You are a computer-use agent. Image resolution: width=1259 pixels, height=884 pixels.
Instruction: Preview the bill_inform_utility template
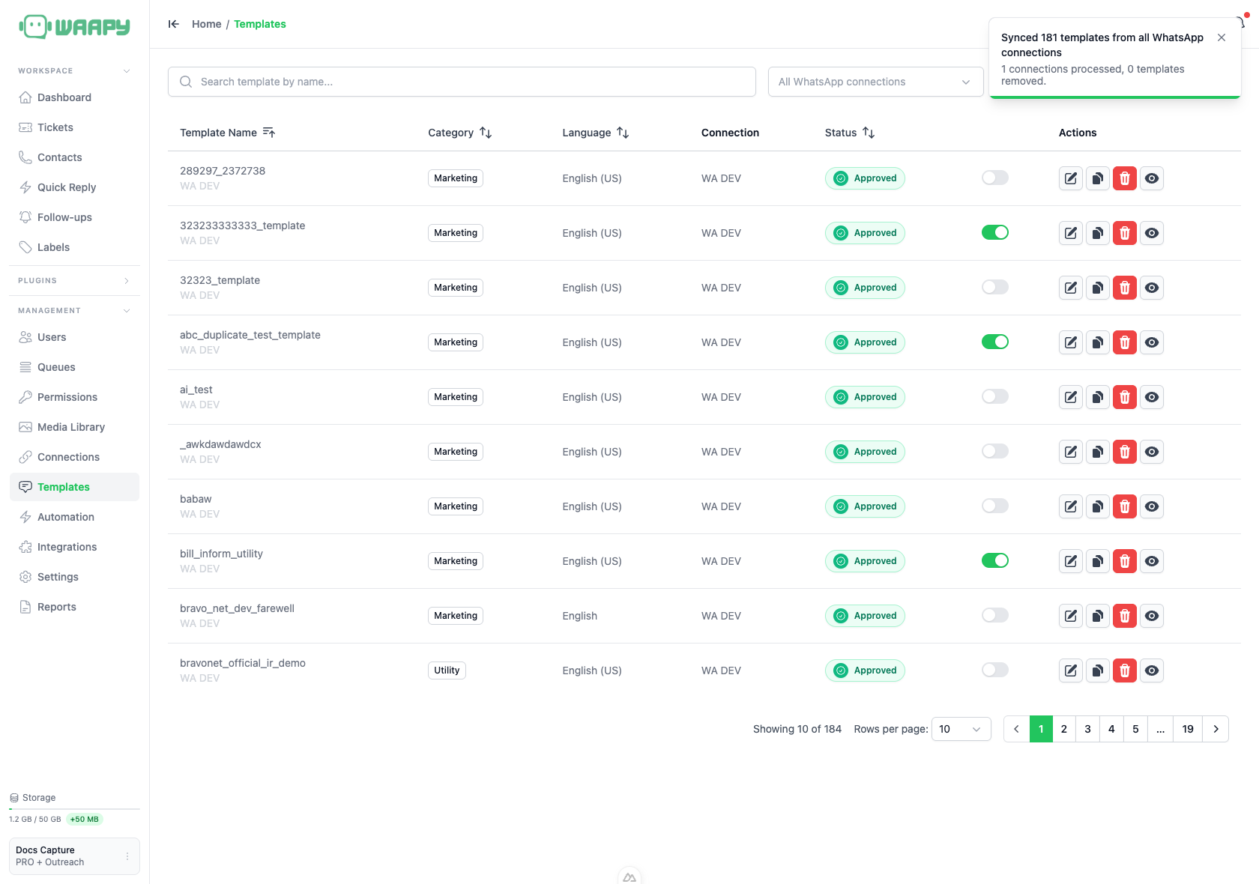pos(1152,561)
